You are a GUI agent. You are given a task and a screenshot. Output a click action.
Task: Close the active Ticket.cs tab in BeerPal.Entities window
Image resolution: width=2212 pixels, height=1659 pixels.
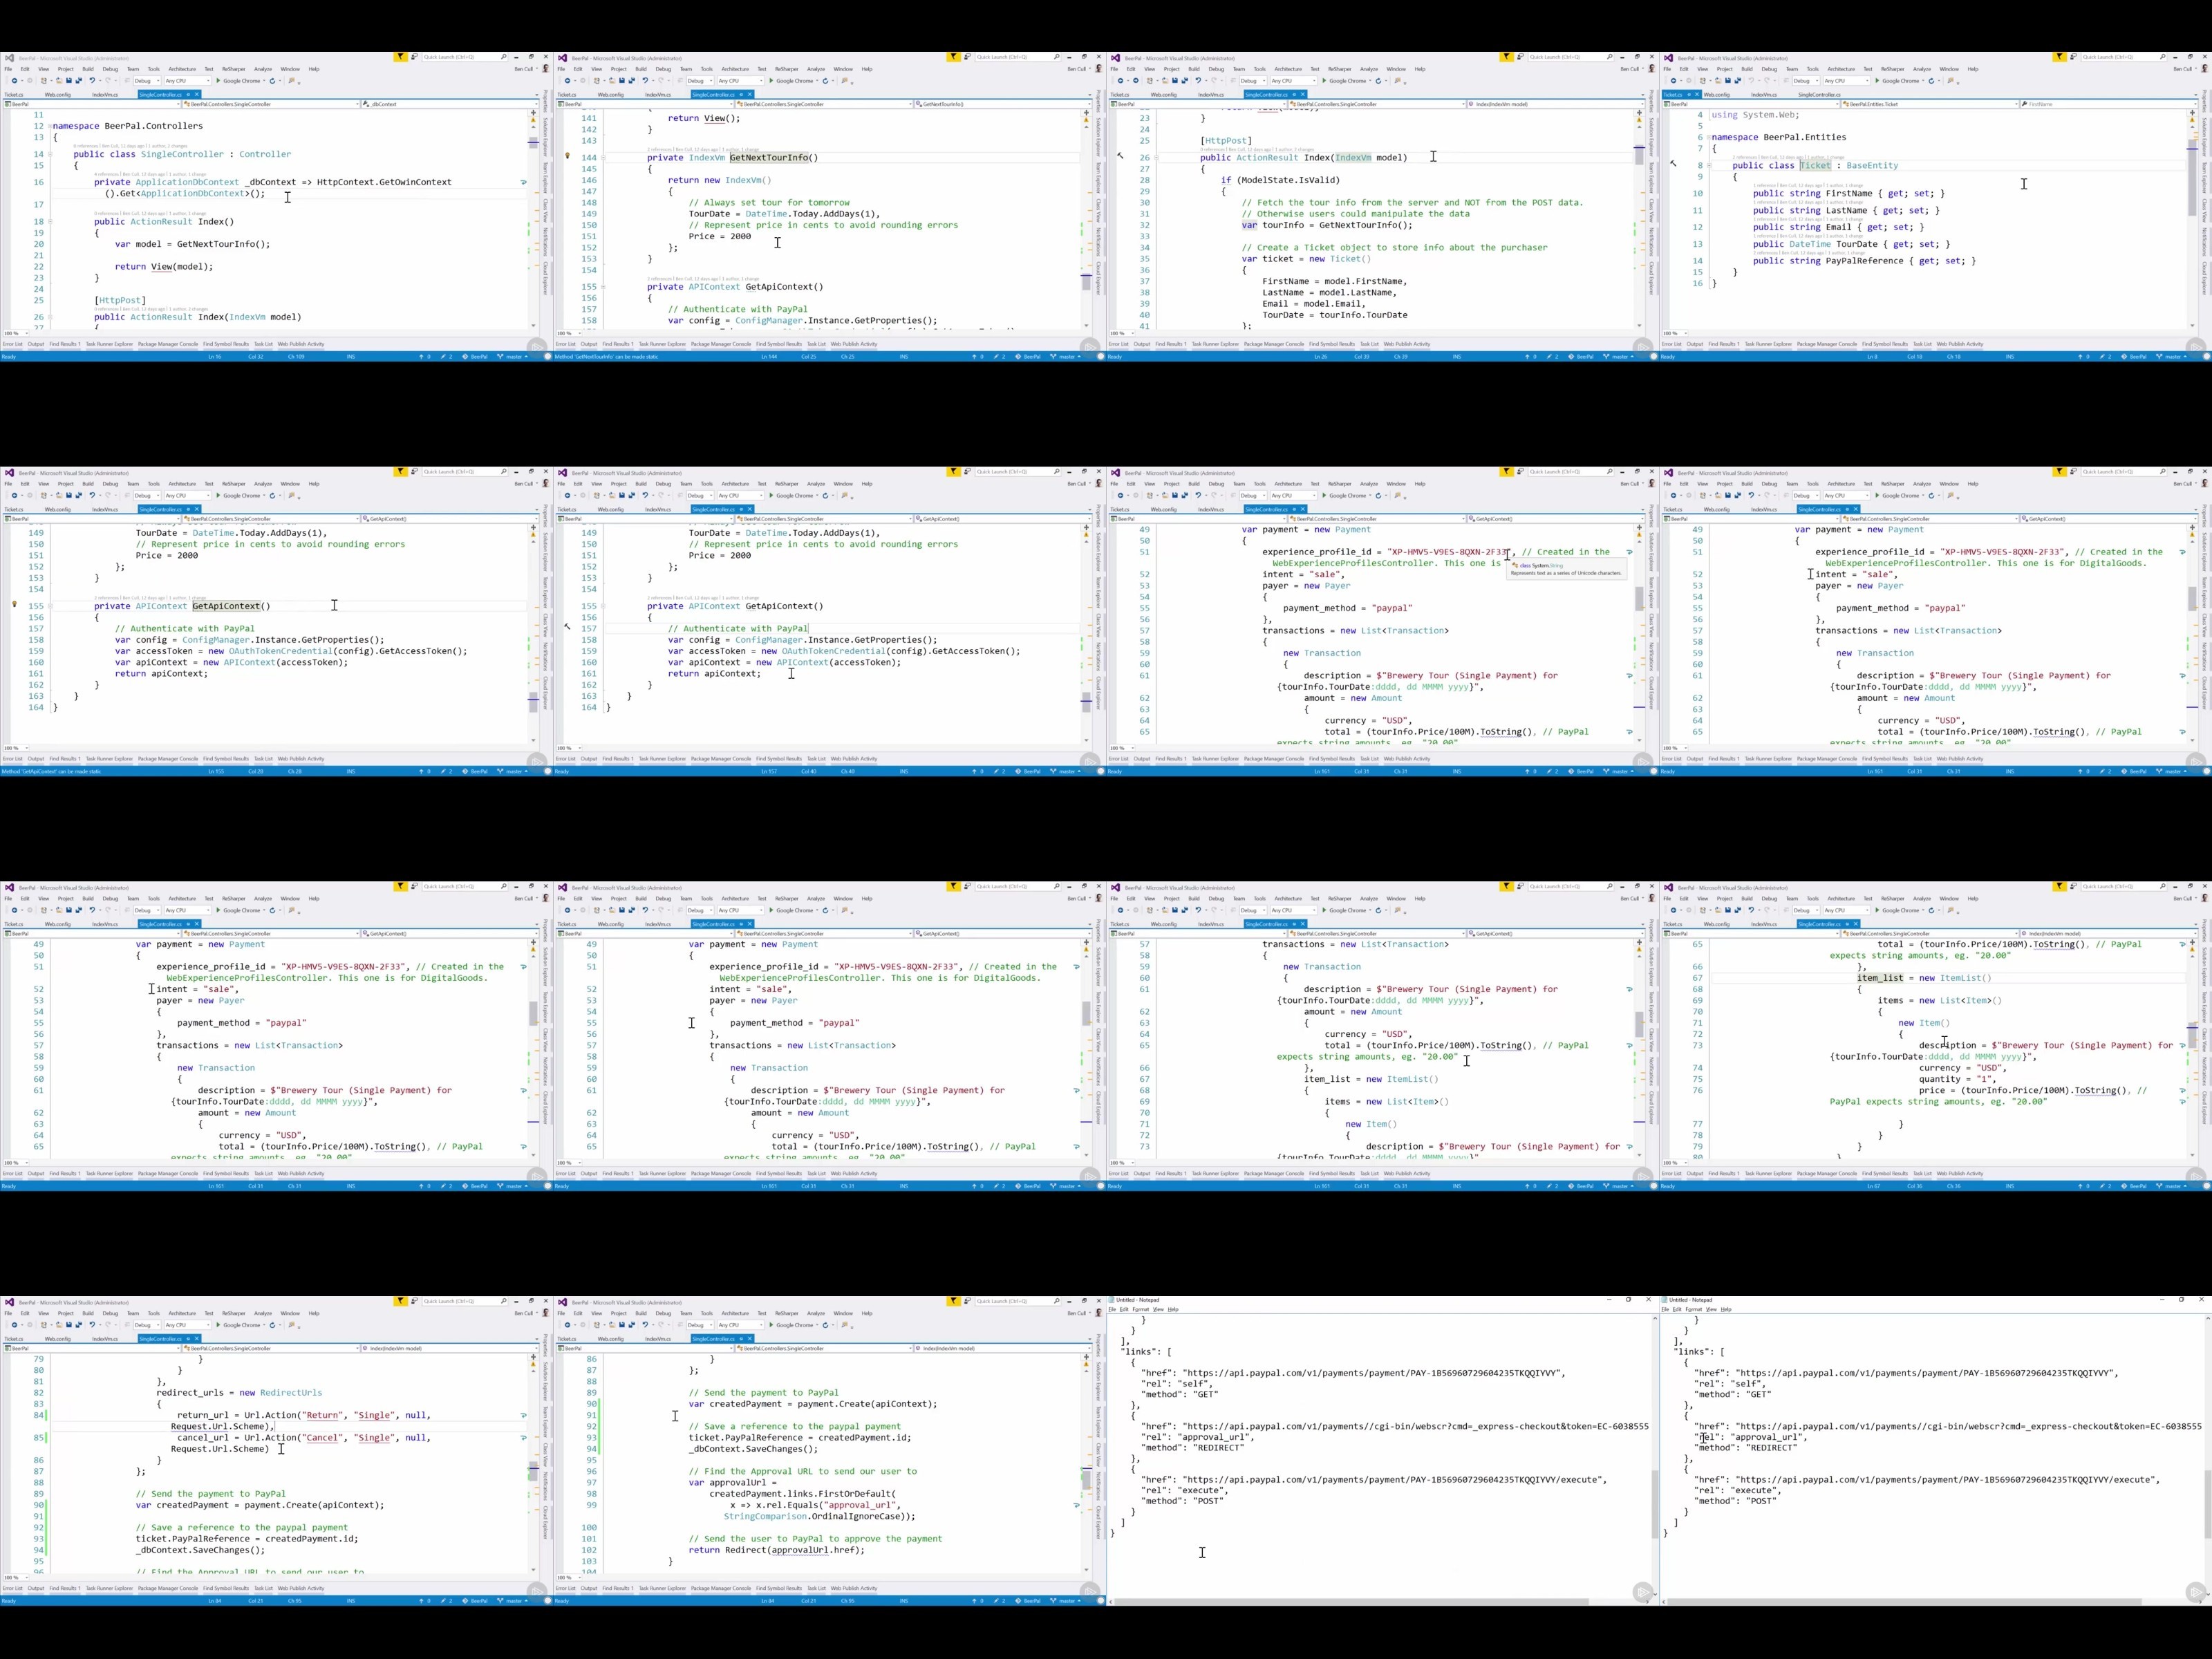(1697, 95)
